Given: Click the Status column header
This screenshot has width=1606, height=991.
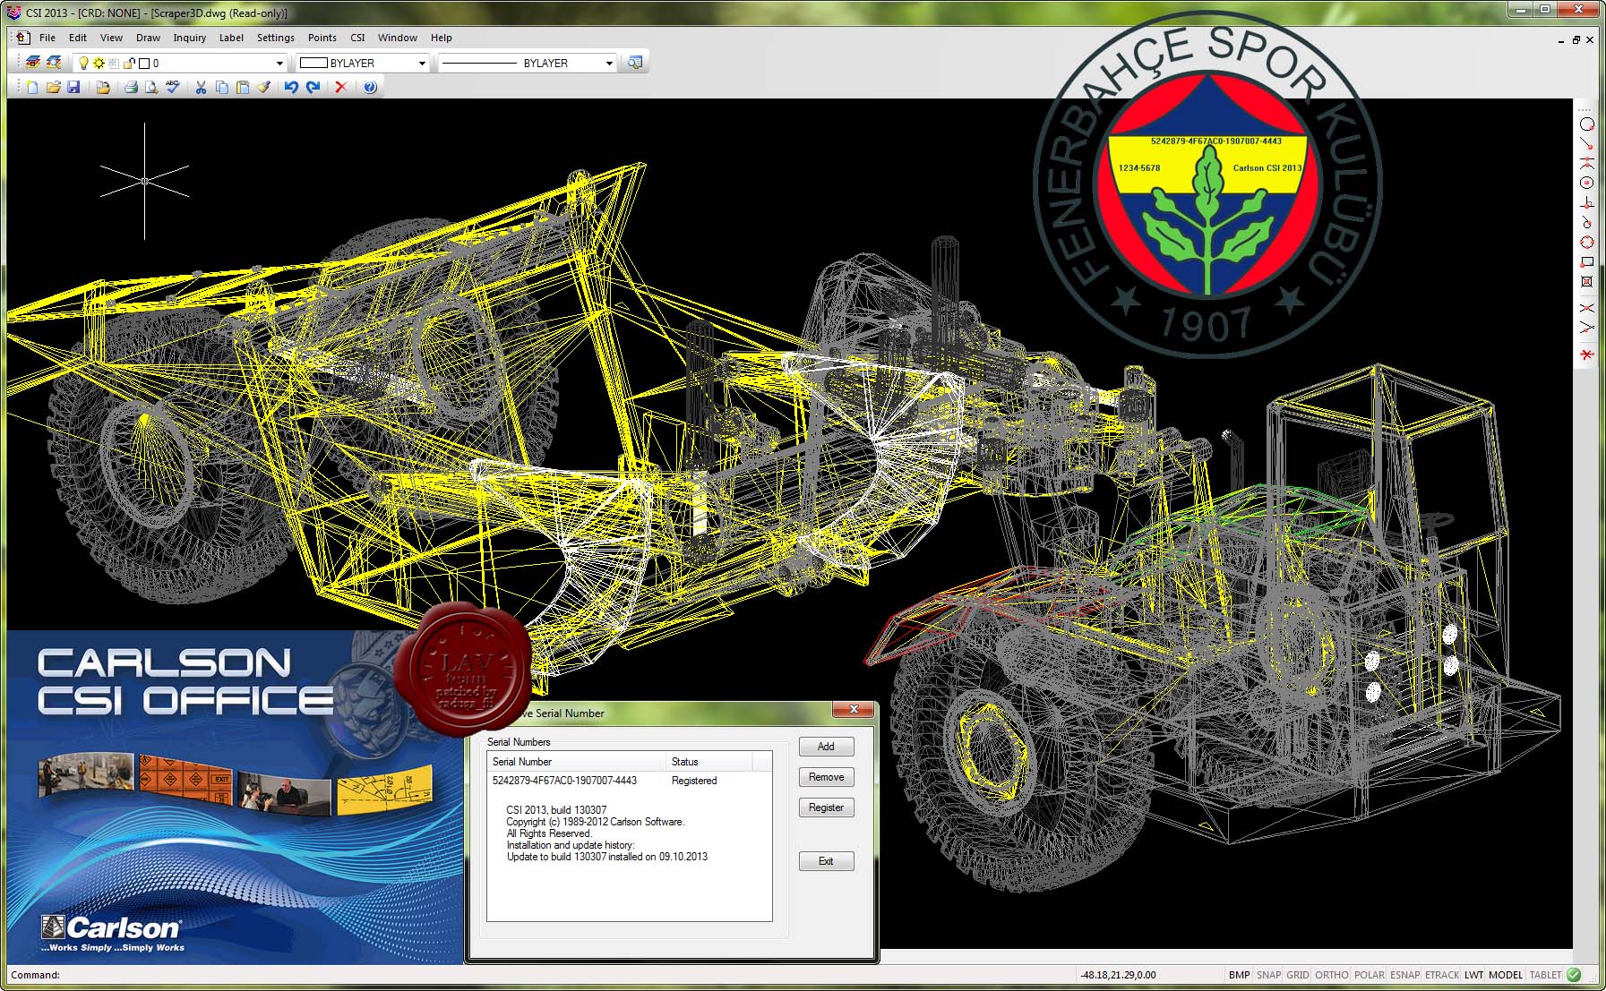Looking at the screenshot, I should (709, 762).
